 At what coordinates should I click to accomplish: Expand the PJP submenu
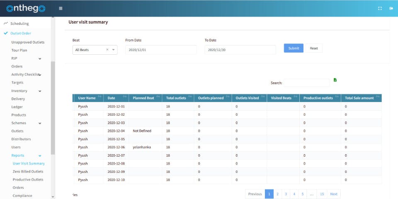pyautogui.click(x=40, y=58)
